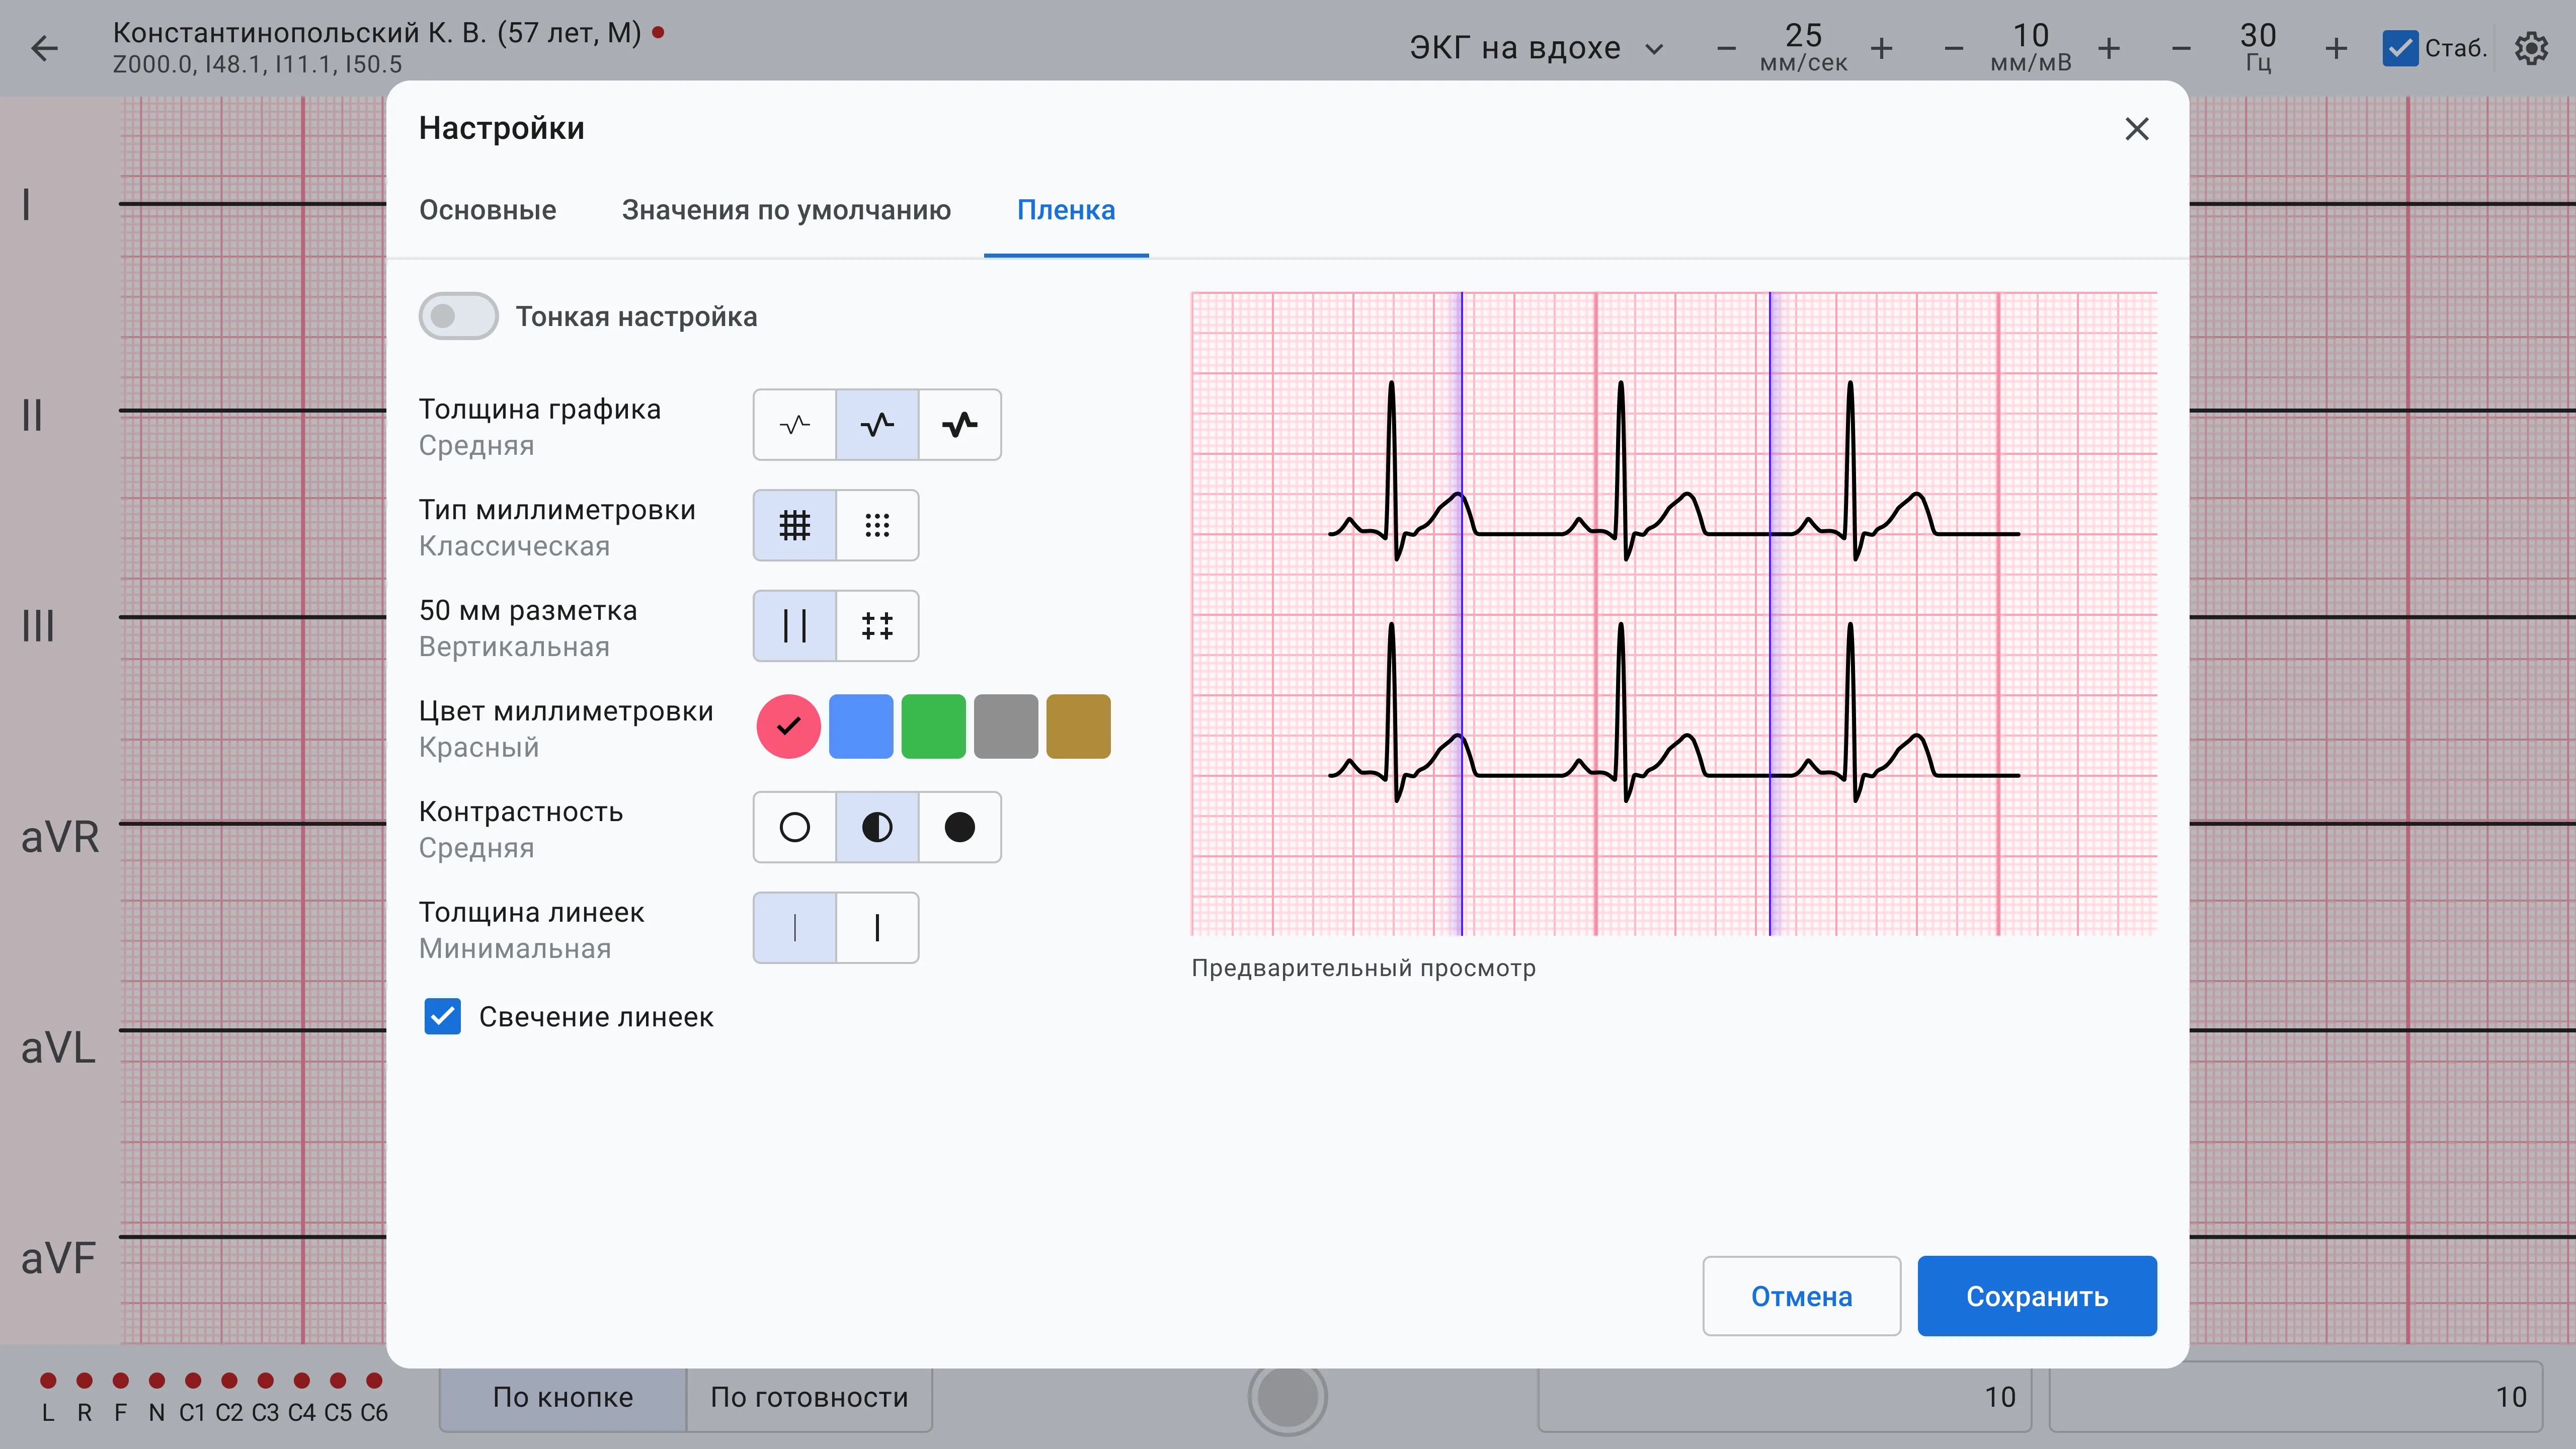The image size is (2576, 1449).
Task: Close the Настройки dialog
Action: coord(2137,129)
